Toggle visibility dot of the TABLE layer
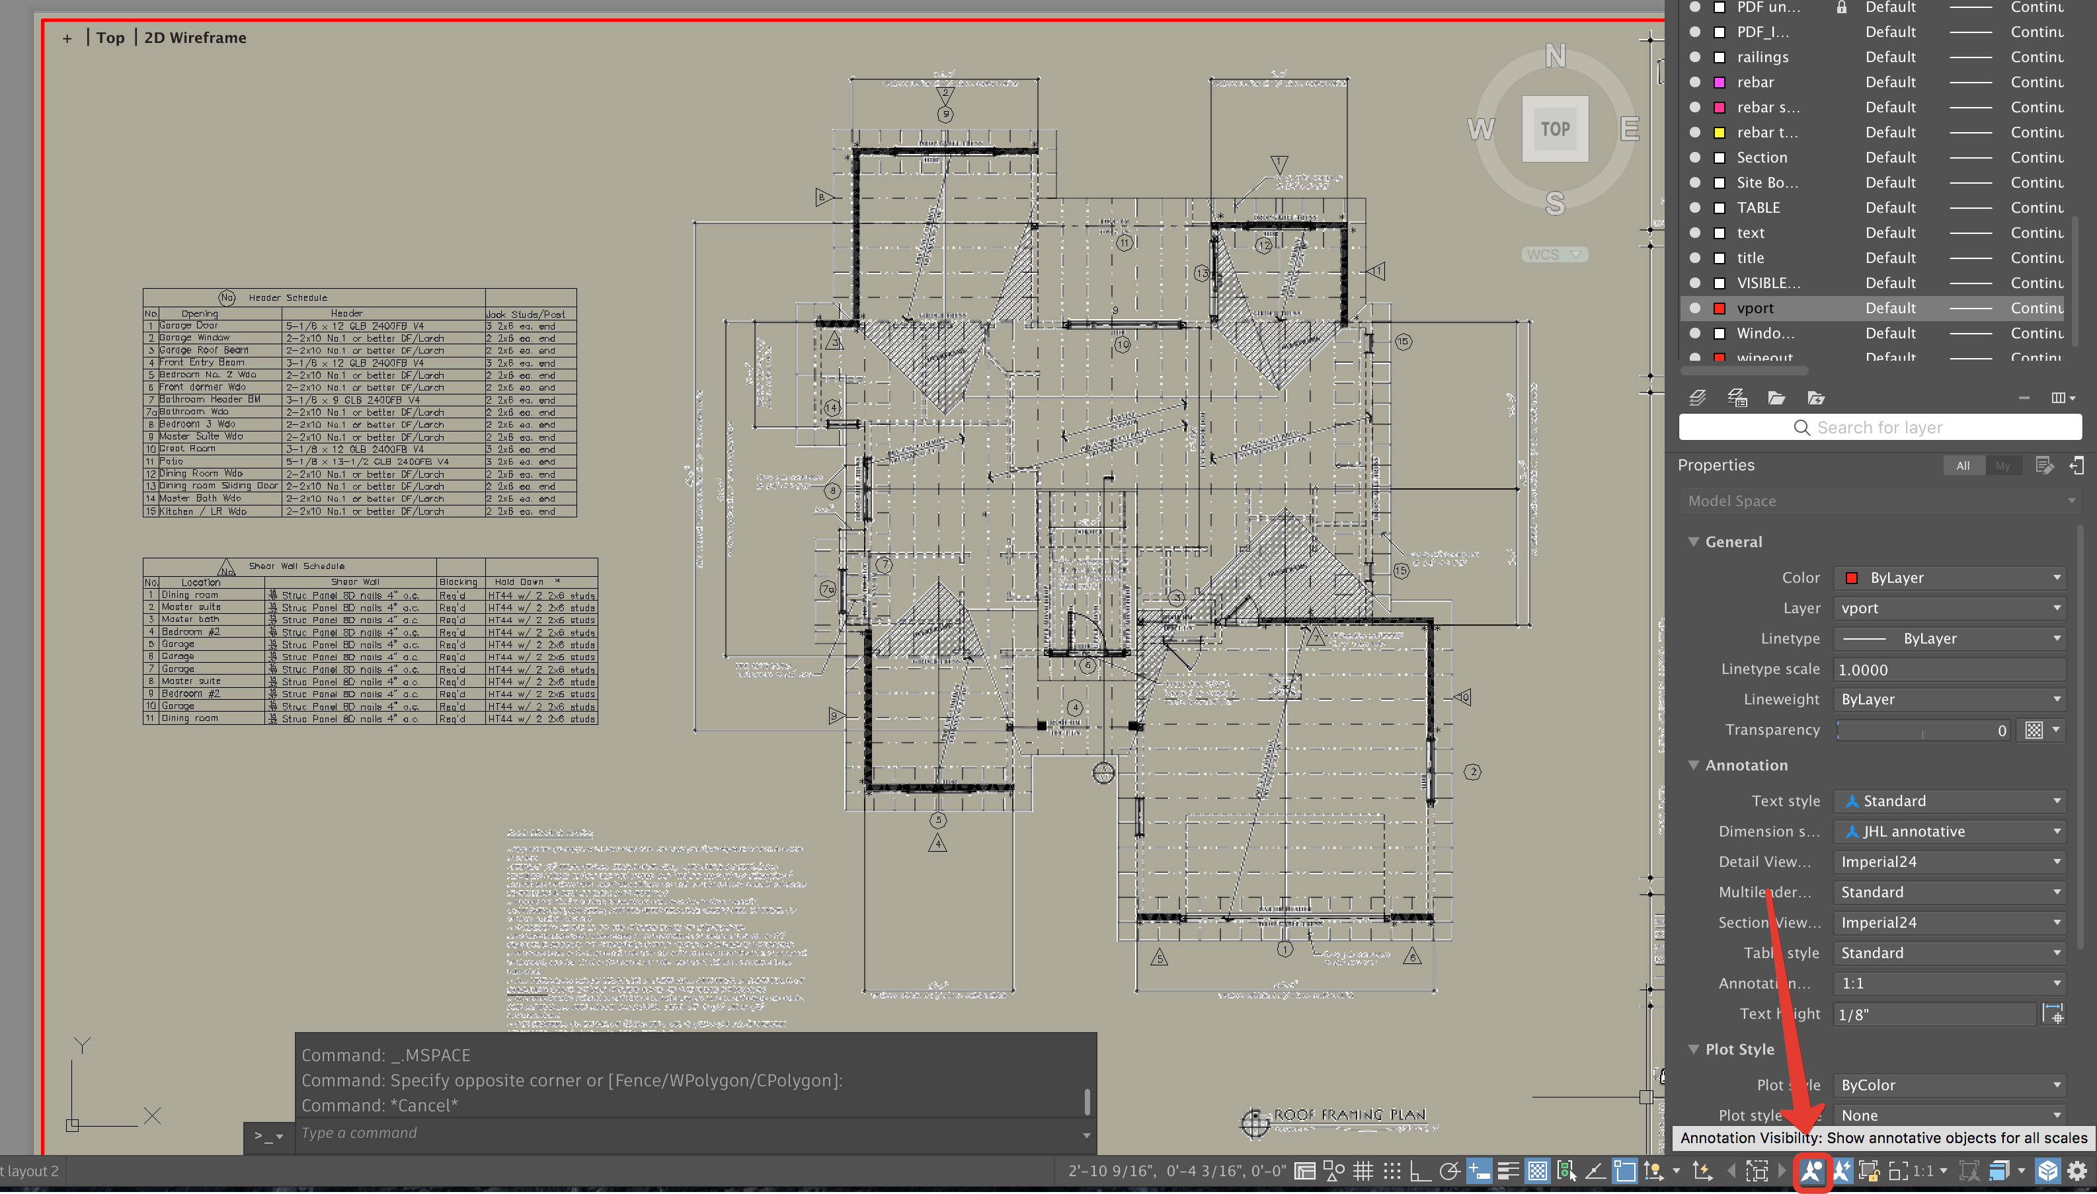 click(x=1694, y=207)
